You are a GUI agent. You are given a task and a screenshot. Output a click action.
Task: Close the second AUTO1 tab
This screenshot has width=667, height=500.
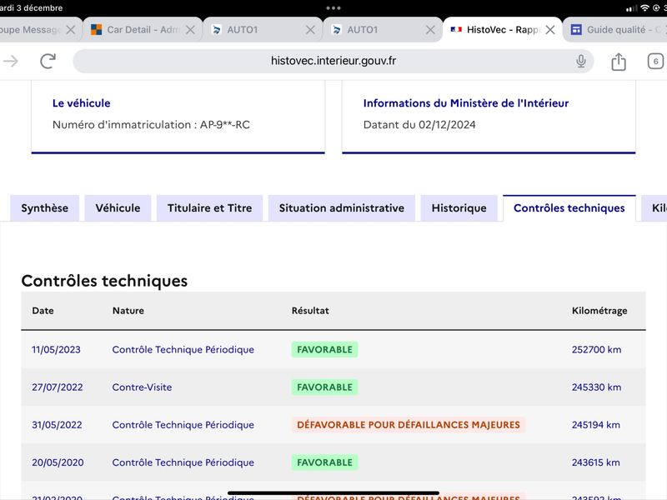pos(430,30)
